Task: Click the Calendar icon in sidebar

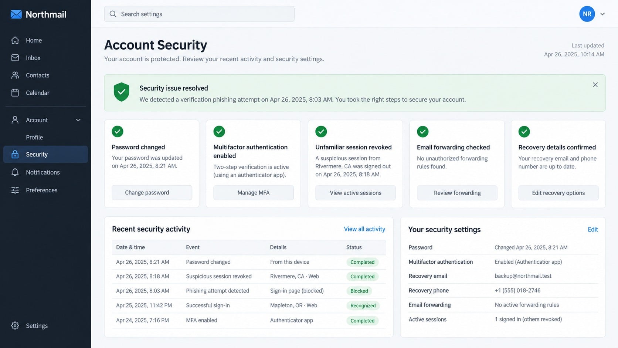Action: coord(15,92)
